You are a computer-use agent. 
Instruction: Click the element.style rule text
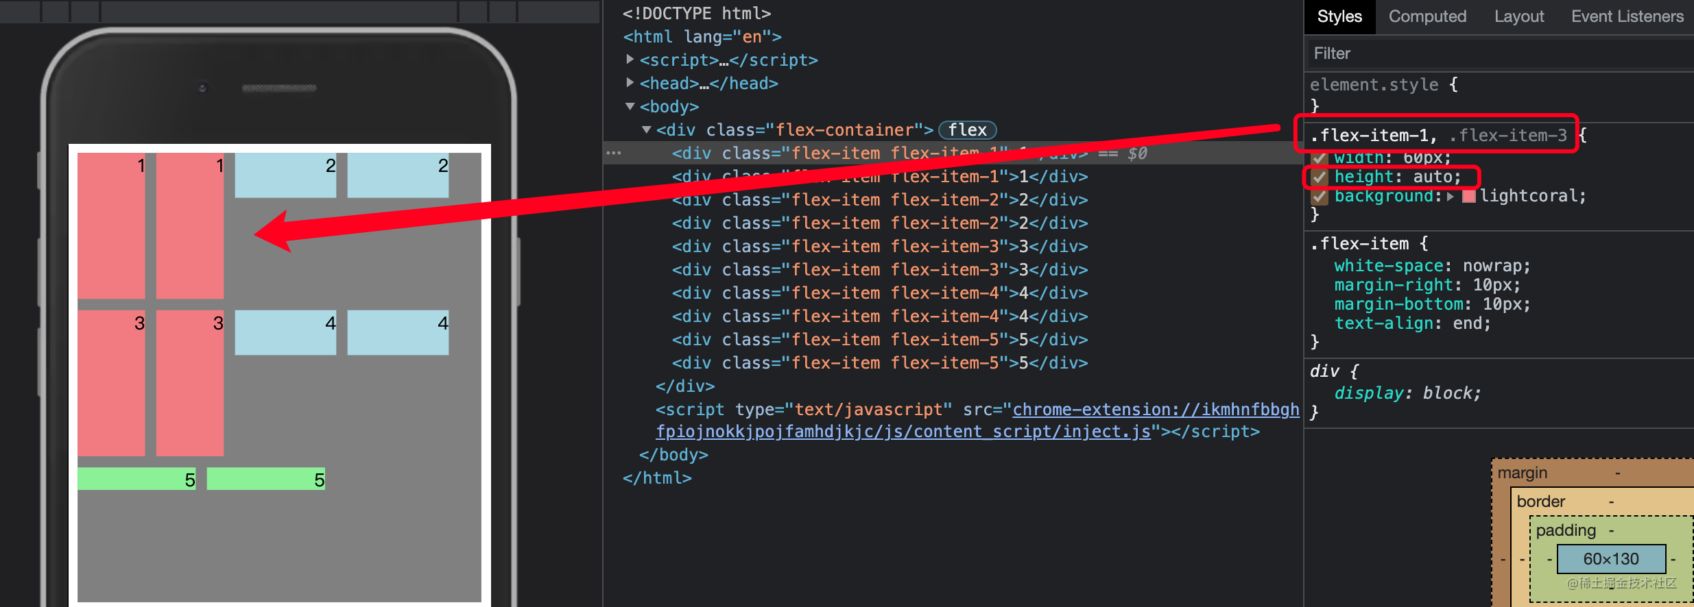tap(1374, 84)
